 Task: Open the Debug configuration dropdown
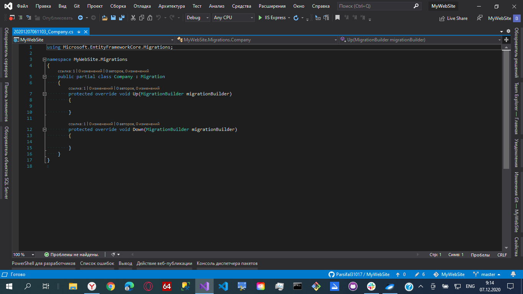pos(198,18)
